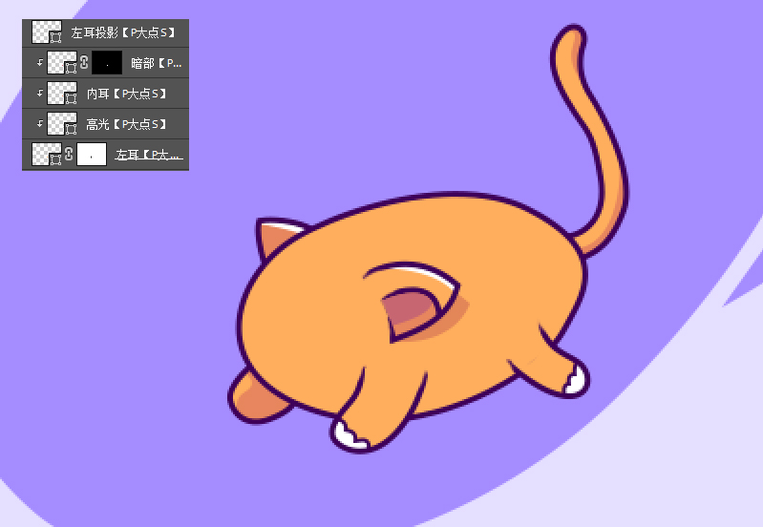Select the 暗部 layer by its name
The image size is (763, 527).
coord(156,63)
